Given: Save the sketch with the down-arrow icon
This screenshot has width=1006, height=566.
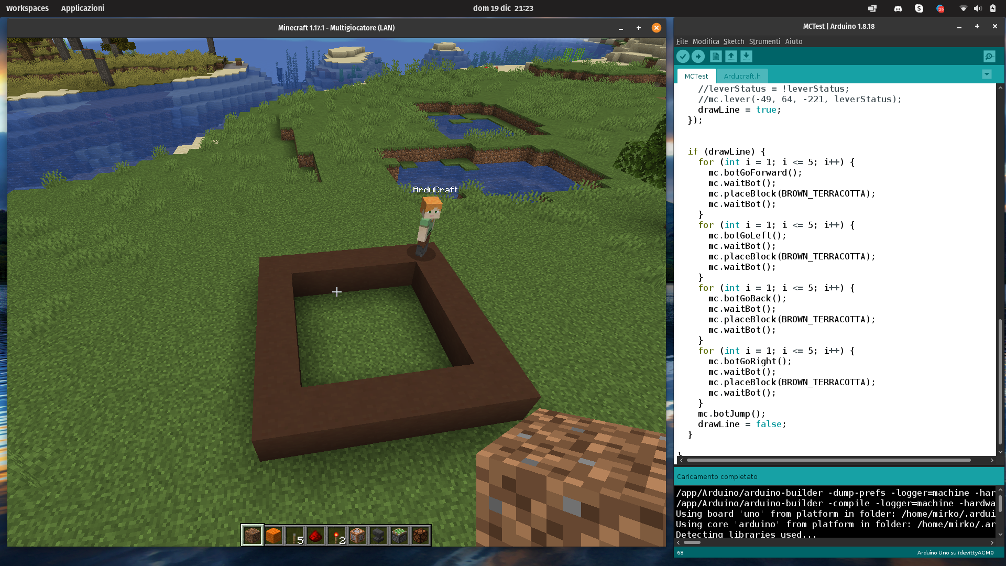Looking at the screenshot, I should (746, 57).
